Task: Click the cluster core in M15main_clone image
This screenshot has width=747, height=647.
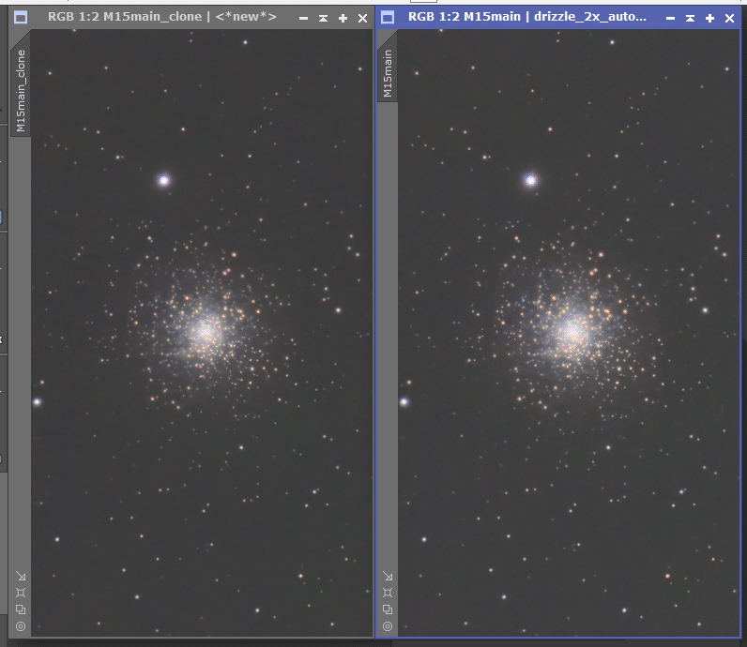Action: (206, 330)
